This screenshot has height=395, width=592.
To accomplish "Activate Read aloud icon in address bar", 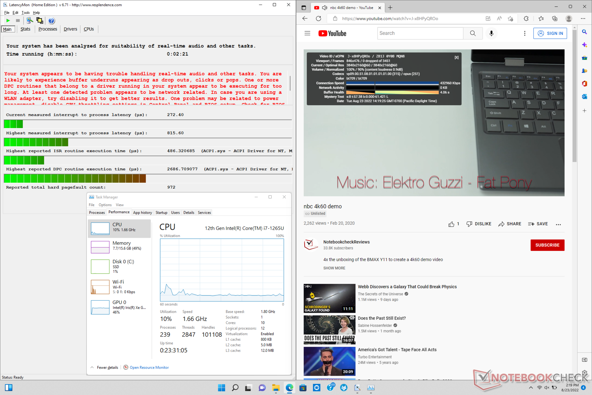I will tap(499, 18).
